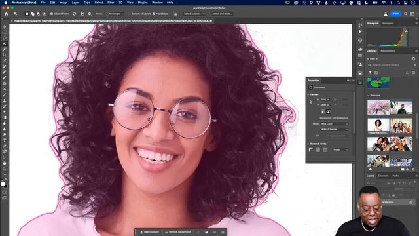Collapse the Remove group in Libraries
The height and width of the screenshot is (236, 419).
tap(369, 95)
